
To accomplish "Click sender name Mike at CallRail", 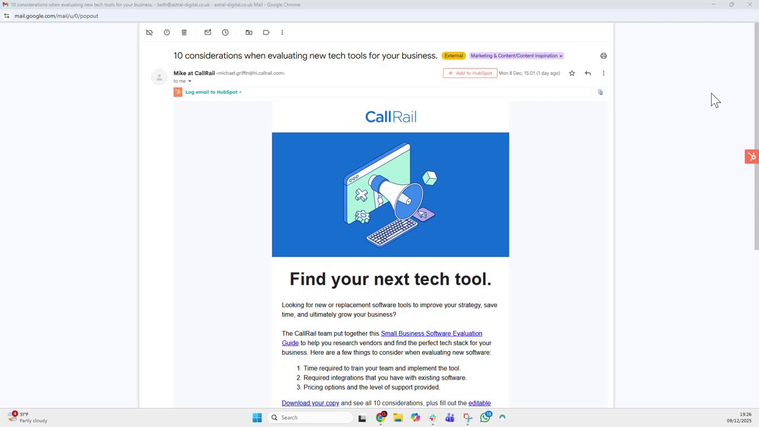I will click(x=194, y=73).
